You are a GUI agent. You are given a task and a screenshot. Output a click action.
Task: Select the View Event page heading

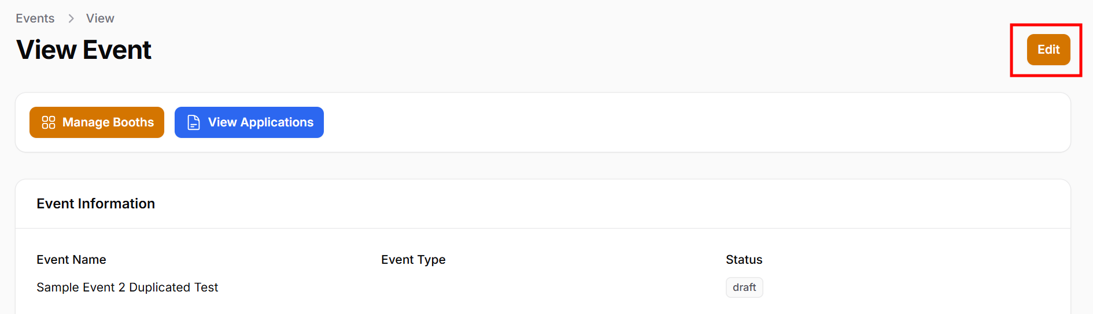(84, 50)
